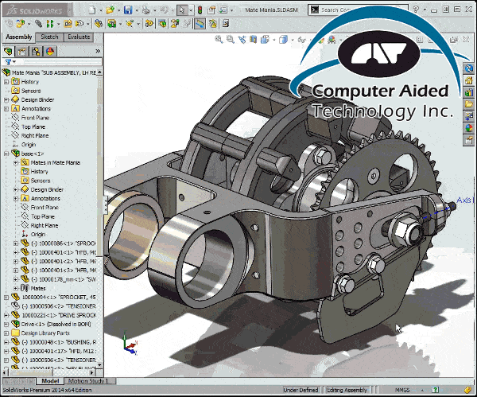Select the Motion Study 1 tab
The image size is (477, 397).
[x=88, y=381]
